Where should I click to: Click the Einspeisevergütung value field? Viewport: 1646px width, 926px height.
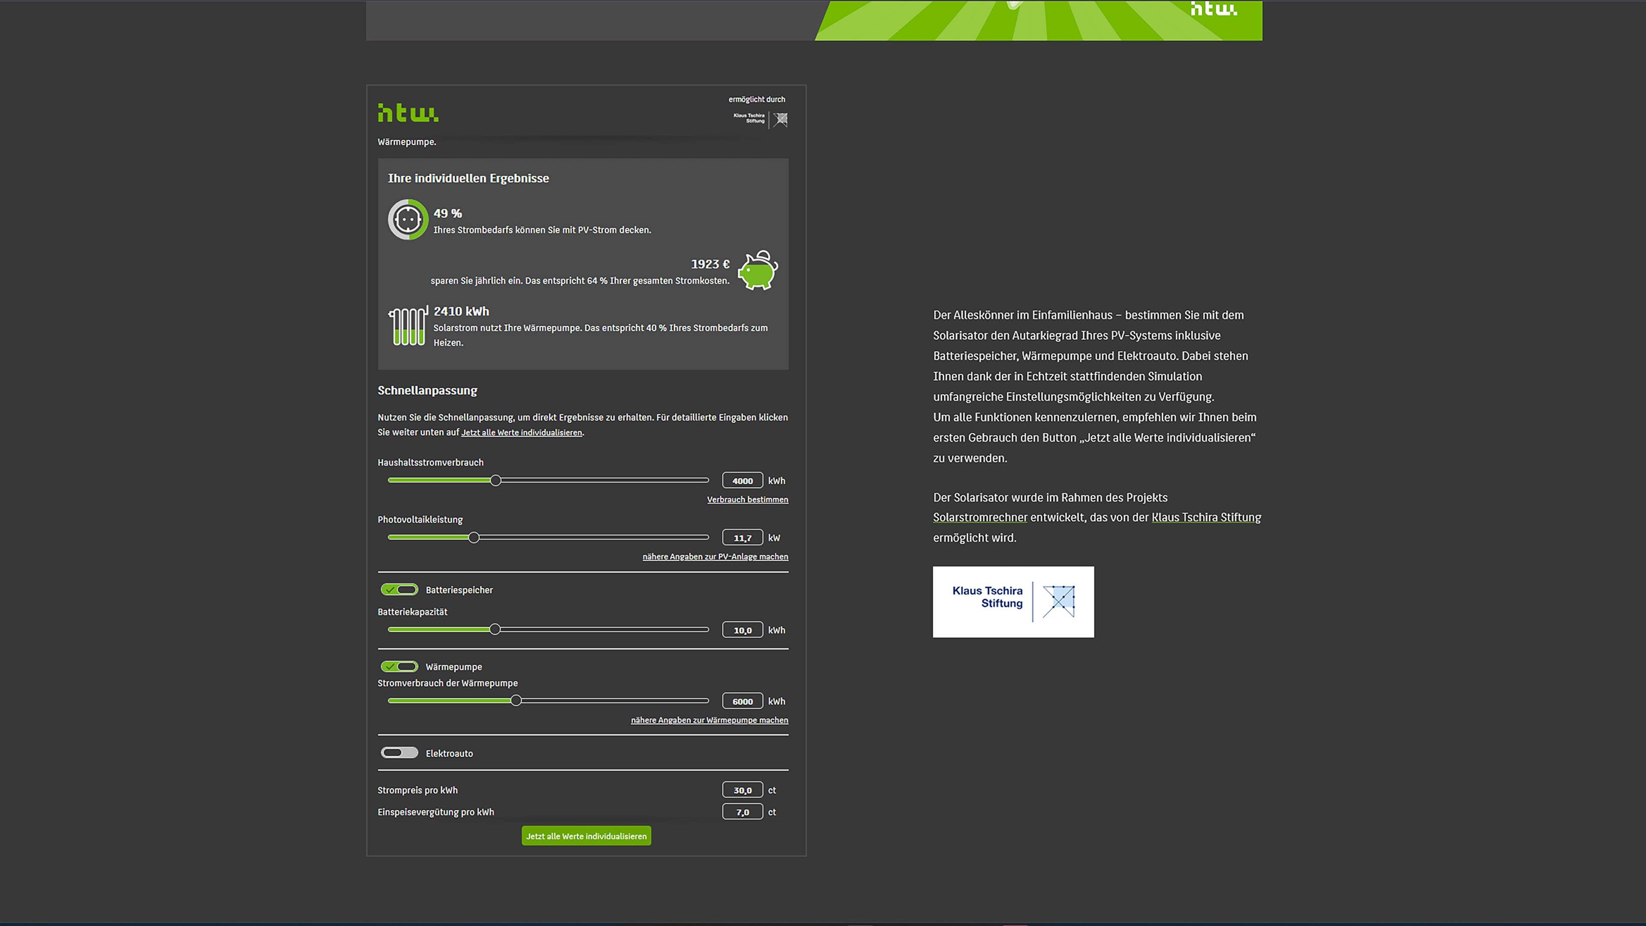click(742, 812)
